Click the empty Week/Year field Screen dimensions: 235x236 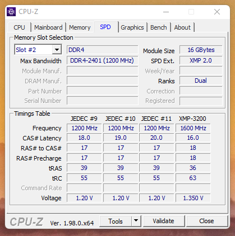pyautogui.click(x=201, y=71)
